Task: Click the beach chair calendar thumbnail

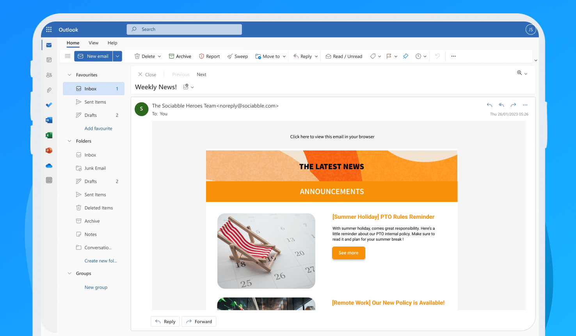Action: pyautogui.click(x=266, y=251)
